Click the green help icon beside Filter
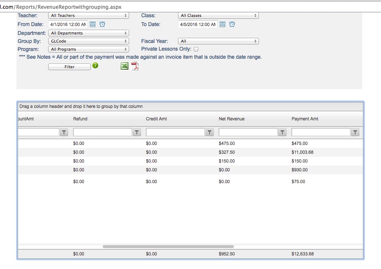Image resolution: width=381 pixels, height=269 pixels. (x=95, y=66)
